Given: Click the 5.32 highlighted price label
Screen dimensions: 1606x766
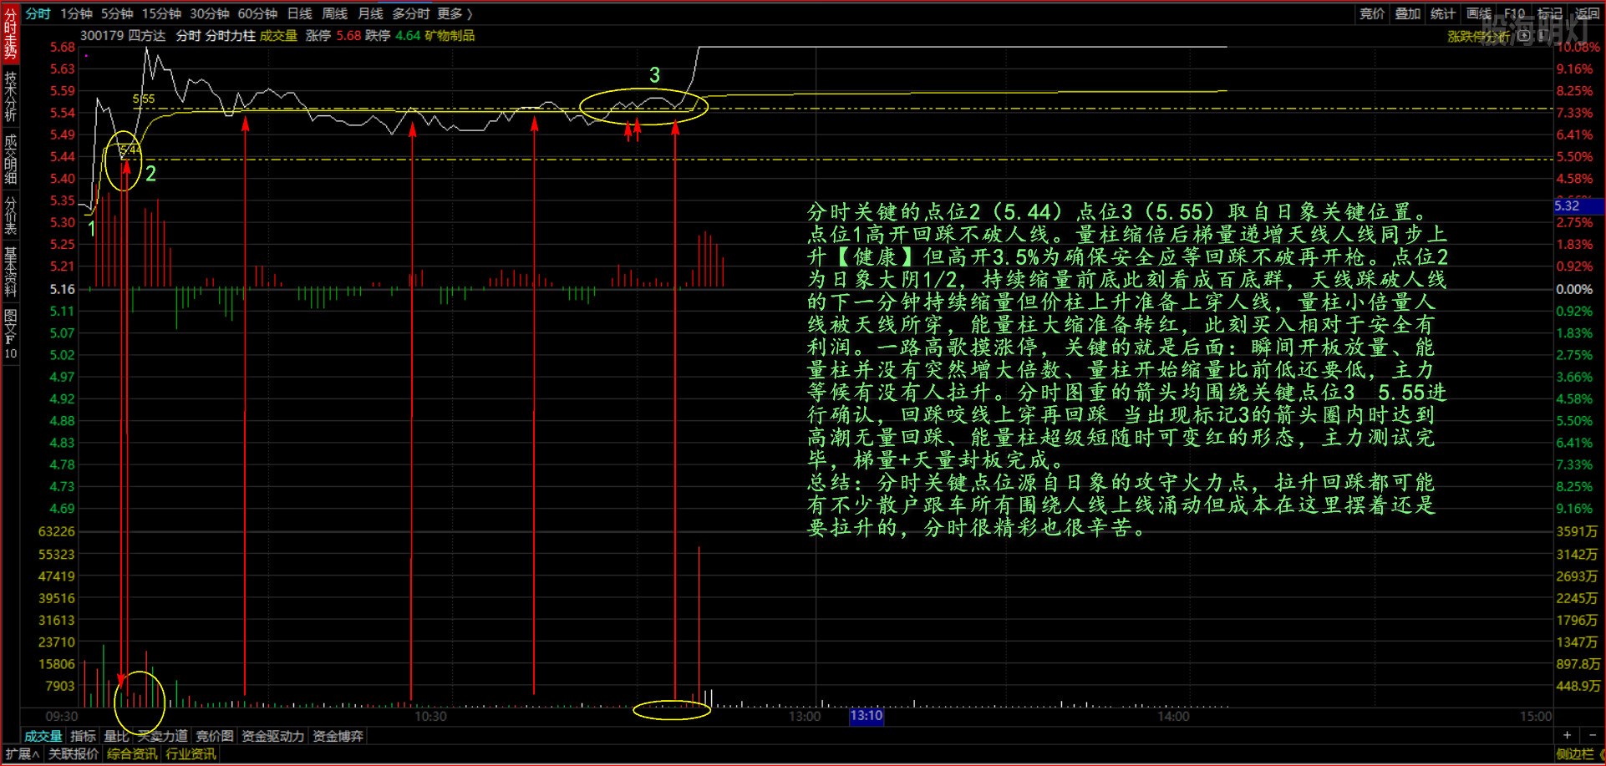Looking at the screenshot, I should coord(1578,205).
